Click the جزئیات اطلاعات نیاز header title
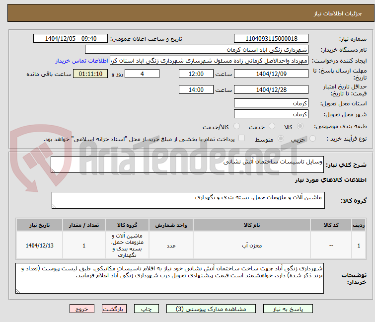 pos(337,13)
